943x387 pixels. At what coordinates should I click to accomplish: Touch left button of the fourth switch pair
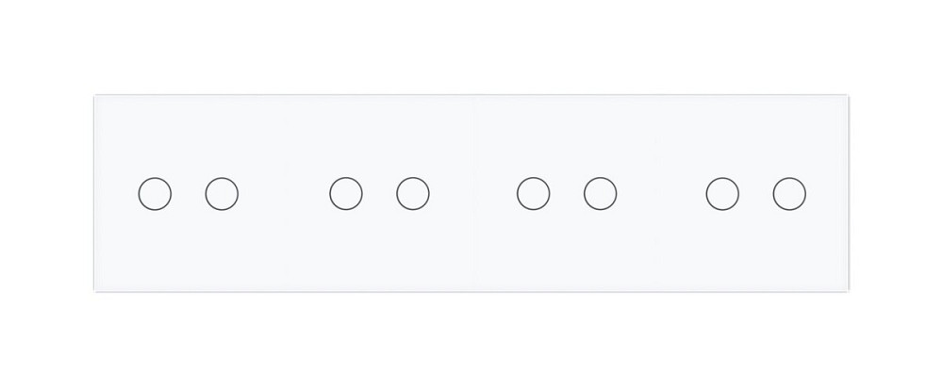pyautogui.click(x=722, y=194)
